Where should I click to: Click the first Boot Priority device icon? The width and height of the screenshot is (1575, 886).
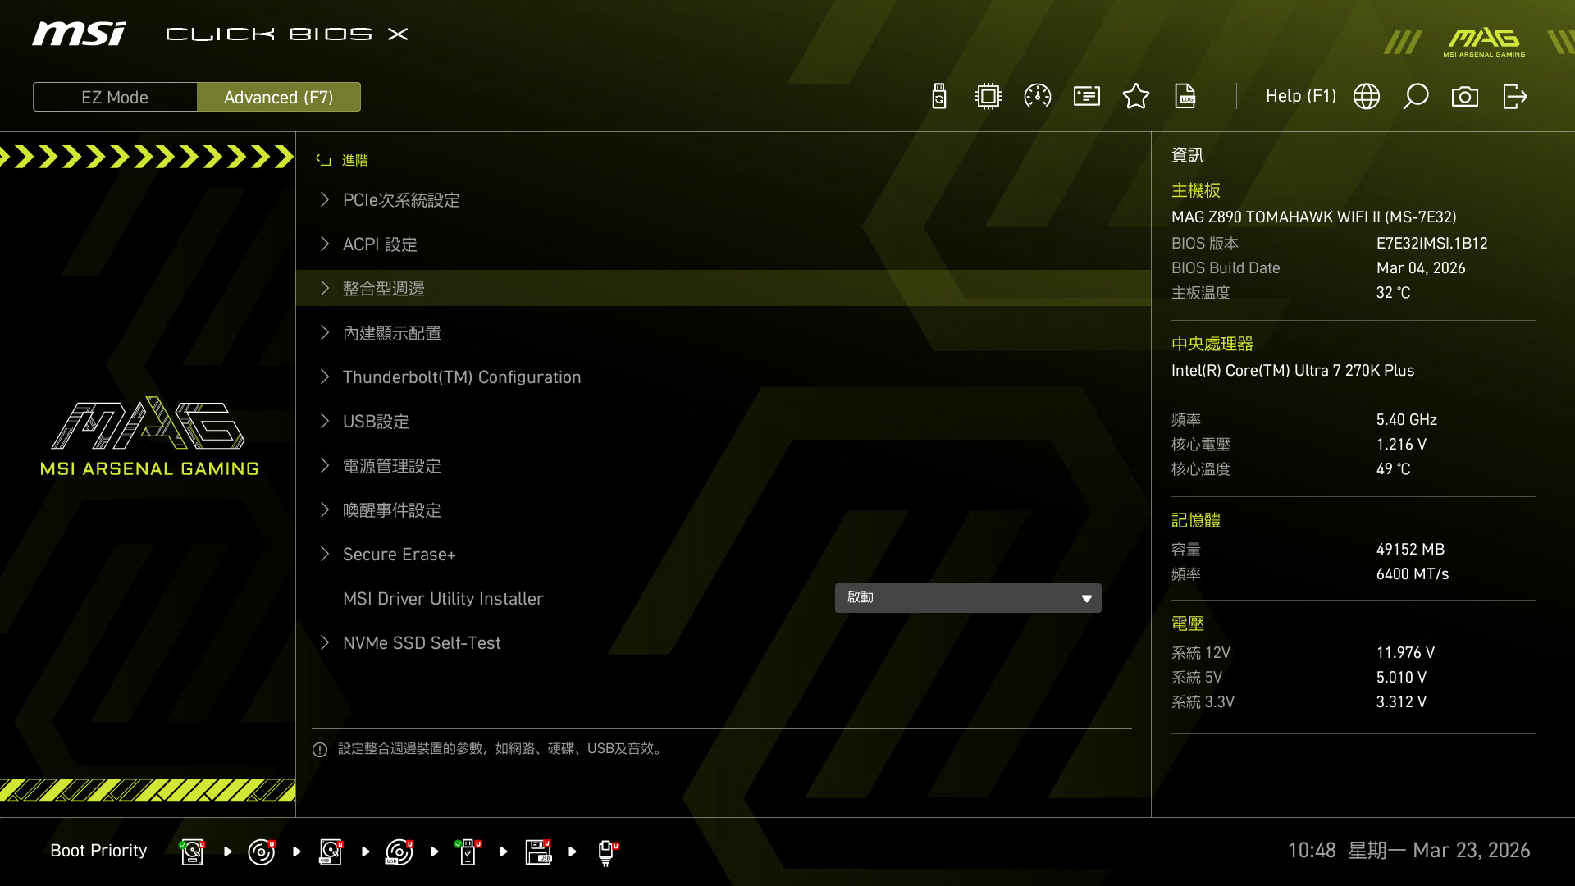click(192, 852)
